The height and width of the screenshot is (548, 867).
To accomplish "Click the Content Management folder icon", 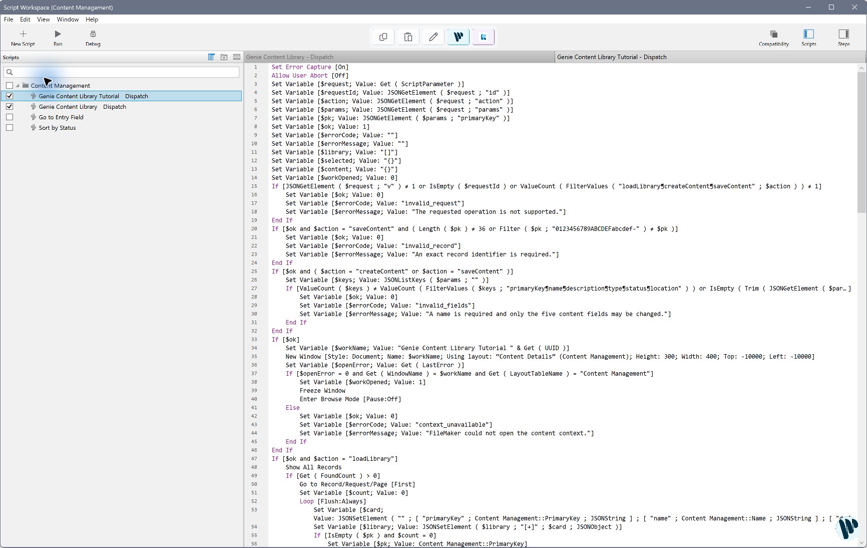I will pos(26,86).
